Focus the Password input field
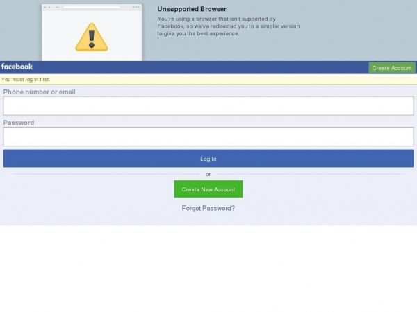 point(208,137)
